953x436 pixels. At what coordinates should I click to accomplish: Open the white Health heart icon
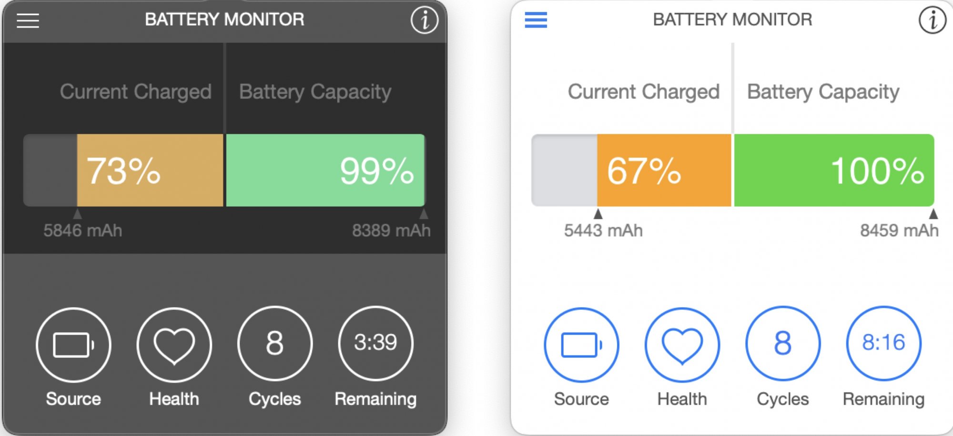click(x=174, y=345)
